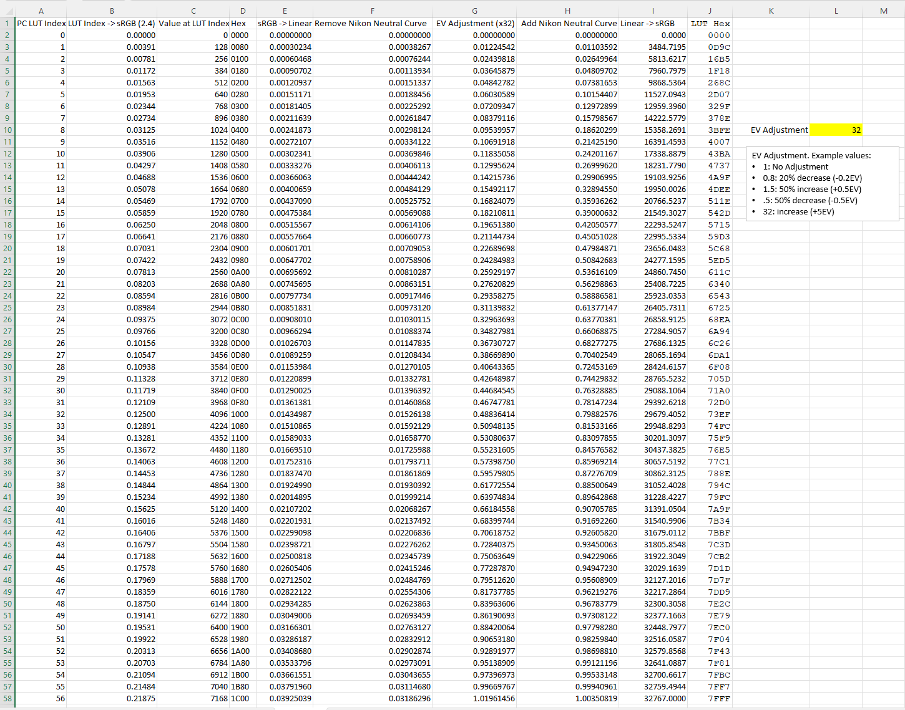905x710 pixels.
Task: Click the 'Add Nikon Neutral Curve' header cell
Action: pyautogui.click(x=568, y=23)
